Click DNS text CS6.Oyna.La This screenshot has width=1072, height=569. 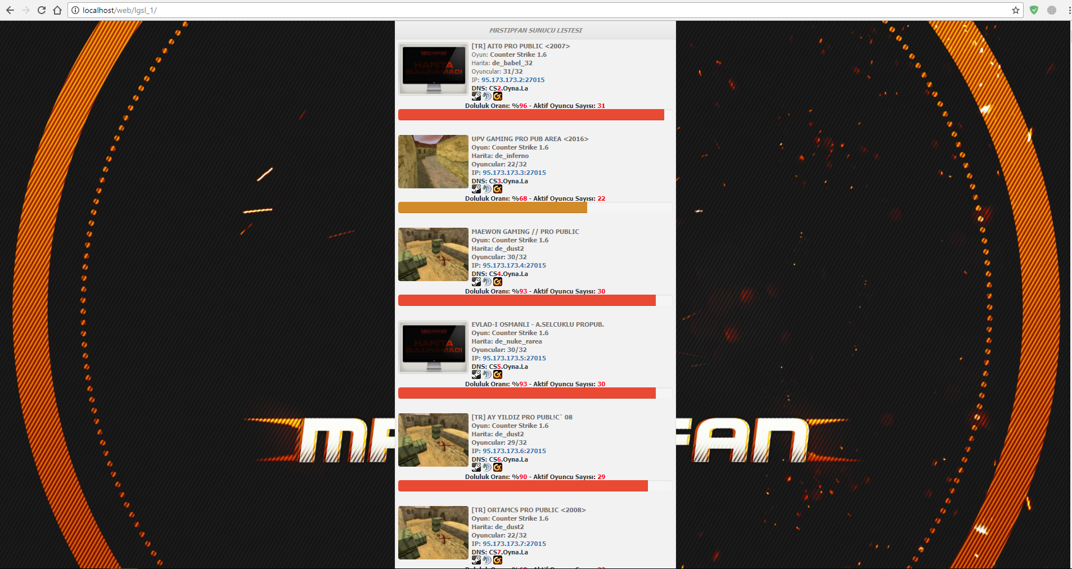[508, 459]
